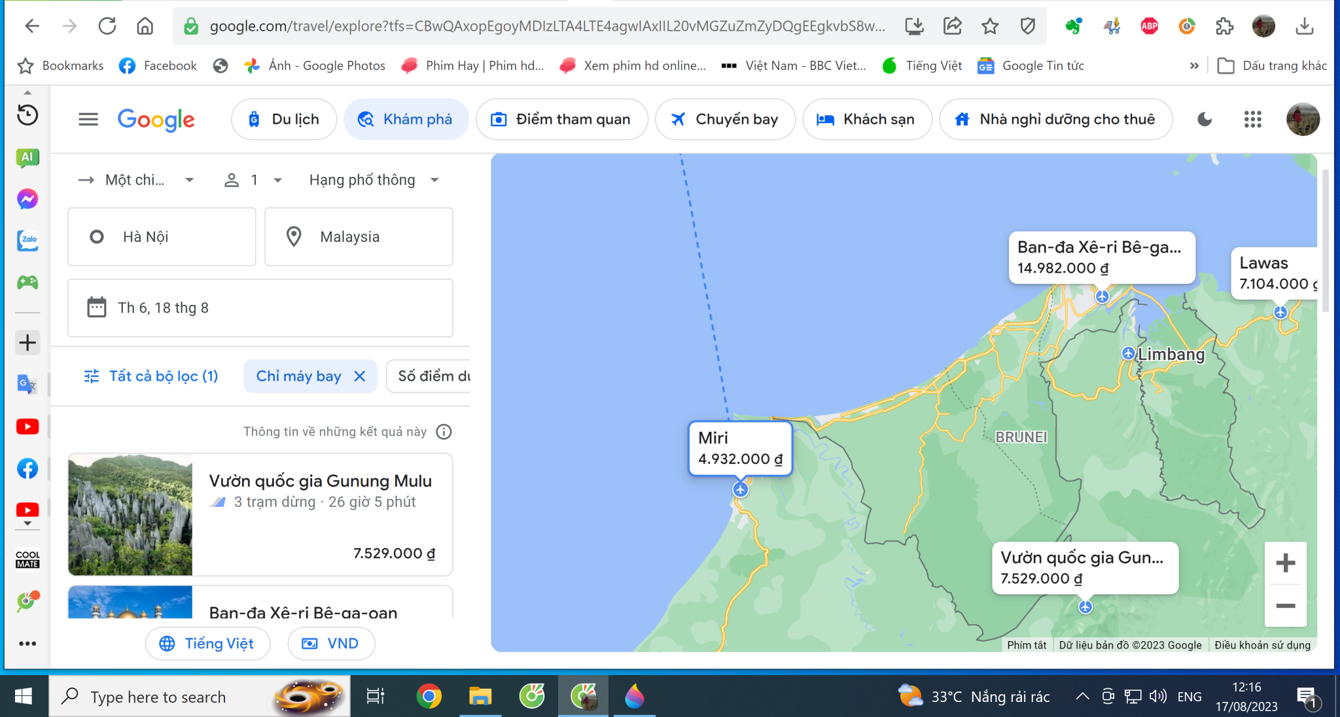The width and height of the screenshot is (1340, 717).
Task: Open Dấu trang khác bookmarks folder
Action: click(1272, 65)
